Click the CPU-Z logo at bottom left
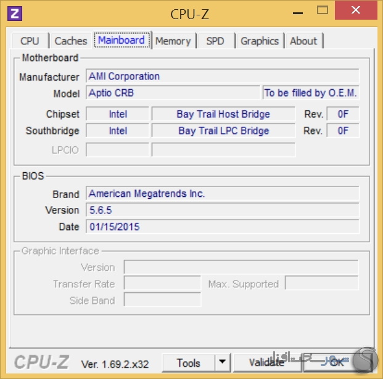The height and width of the screenshot is (379, 383). [x=42, y=362]
